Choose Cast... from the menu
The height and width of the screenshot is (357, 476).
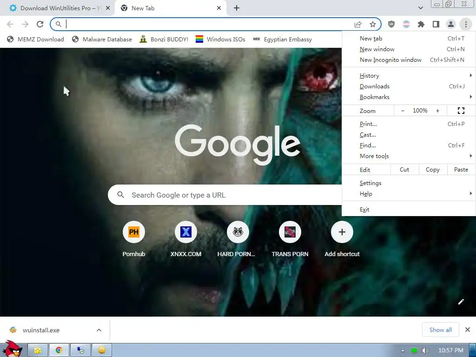tap(409, 134)
